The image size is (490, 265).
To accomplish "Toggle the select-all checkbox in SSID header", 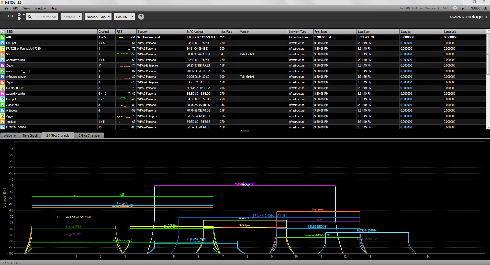I will [3, 32].
